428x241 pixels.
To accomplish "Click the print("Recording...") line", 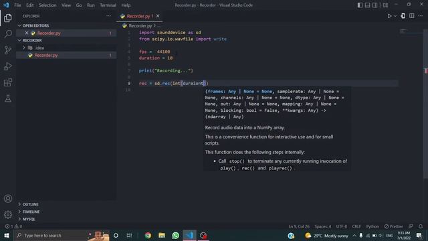I will coord(166,71).
